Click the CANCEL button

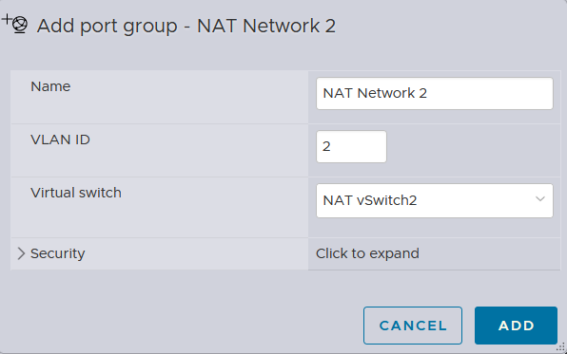(413, 326)
